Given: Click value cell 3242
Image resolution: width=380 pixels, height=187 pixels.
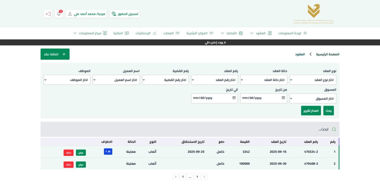Looking at the screenshot, I should (x=246, y=152).
